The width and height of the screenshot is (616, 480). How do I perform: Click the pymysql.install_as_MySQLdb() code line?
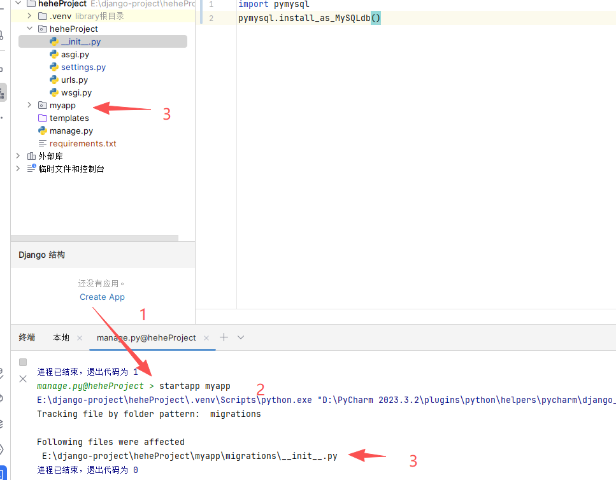309,18
